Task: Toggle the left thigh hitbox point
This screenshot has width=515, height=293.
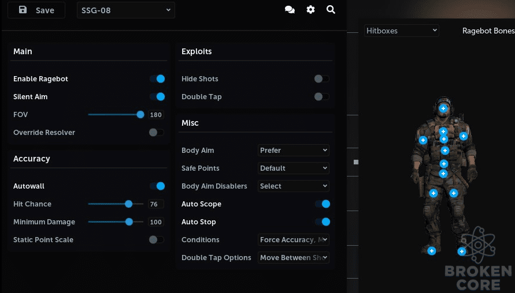Action: pyautogui.click(x=434, y=193)
